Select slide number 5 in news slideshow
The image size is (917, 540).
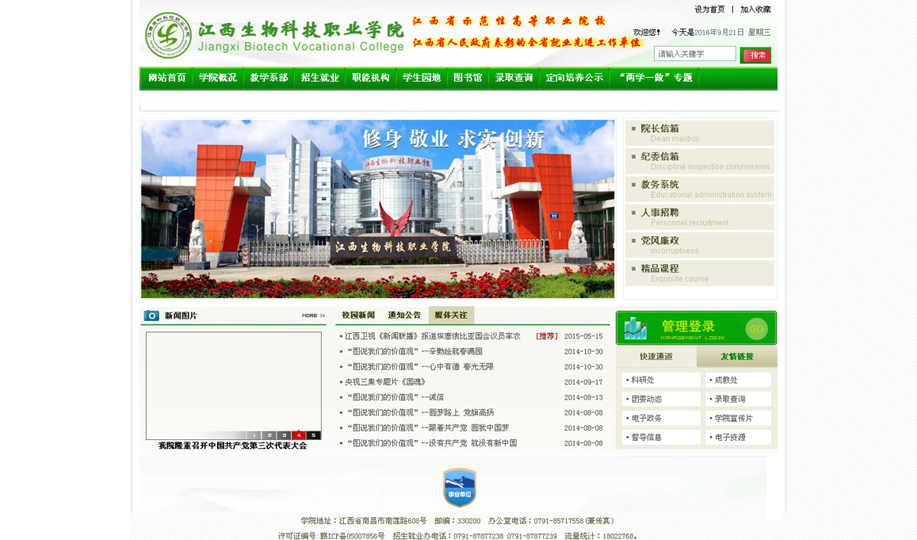(313, 435)
